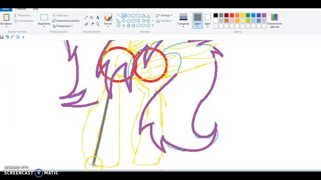321x180 pixels.
Task: Choose the Up arrow shape
Action: [148, 20]
